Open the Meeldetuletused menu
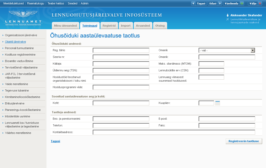 coord(14,3)
